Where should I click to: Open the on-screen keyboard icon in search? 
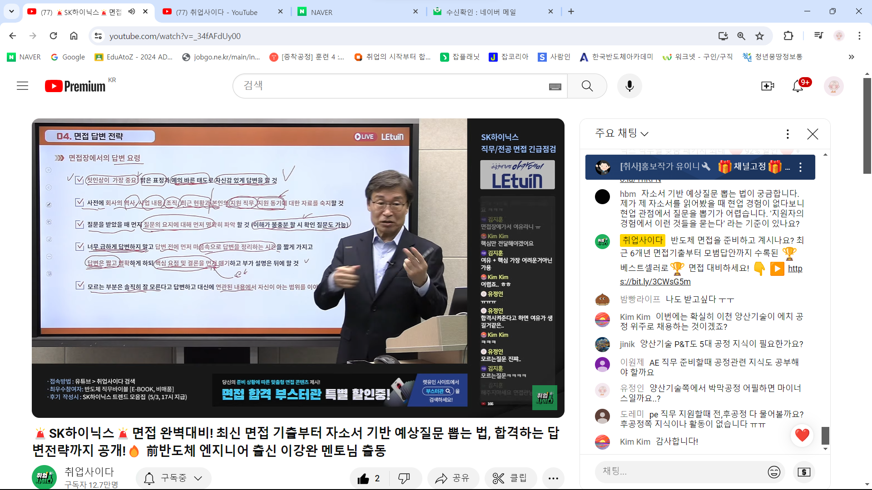pyautogui.click(x=555, y=87)
